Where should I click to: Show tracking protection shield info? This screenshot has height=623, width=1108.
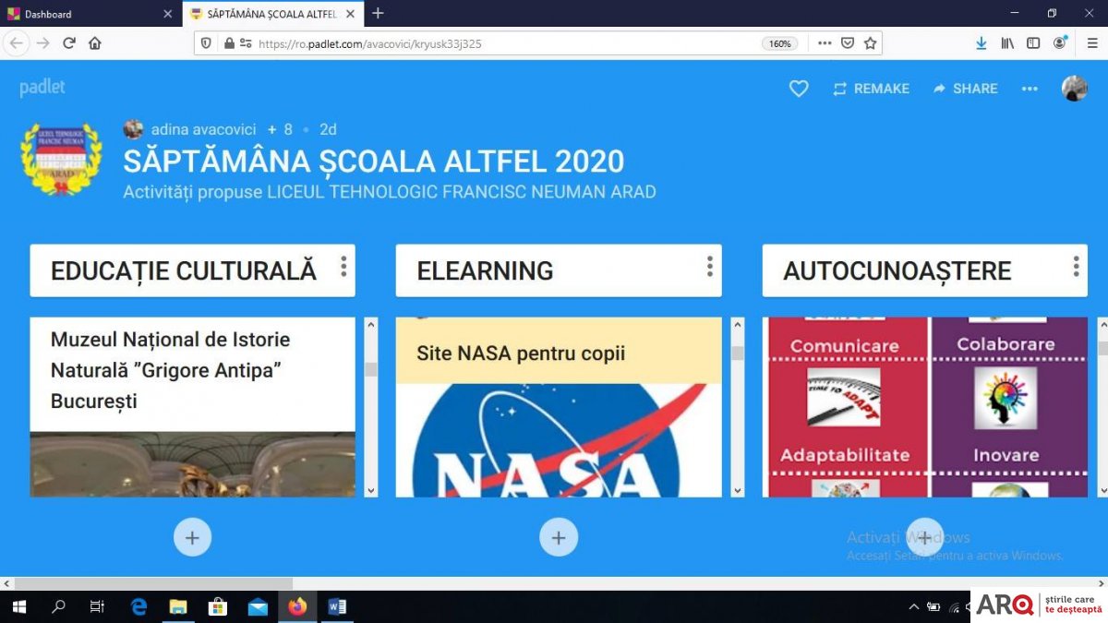click(x=206, y=43)
